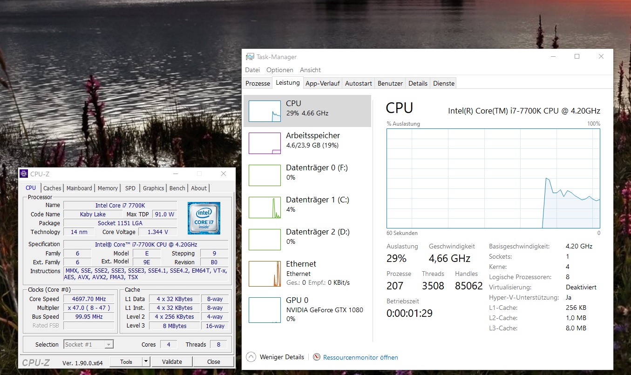This screenshot has height=375, width=631.
Task: Open the Mainboard tab in CPU-Z
Action: (x=79, y=188)
